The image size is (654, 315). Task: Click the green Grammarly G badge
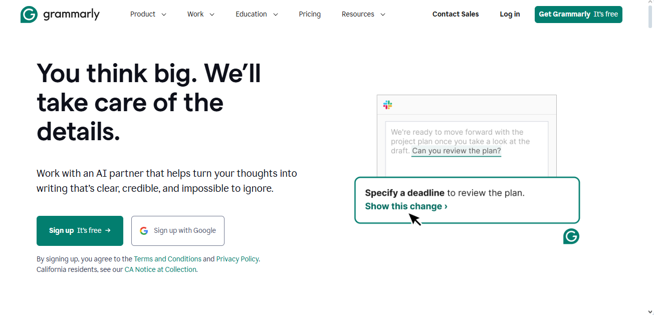(x=571, y=236)
